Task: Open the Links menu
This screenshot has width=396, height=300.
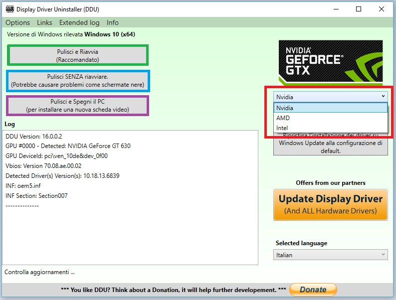Action: point(44,22)
